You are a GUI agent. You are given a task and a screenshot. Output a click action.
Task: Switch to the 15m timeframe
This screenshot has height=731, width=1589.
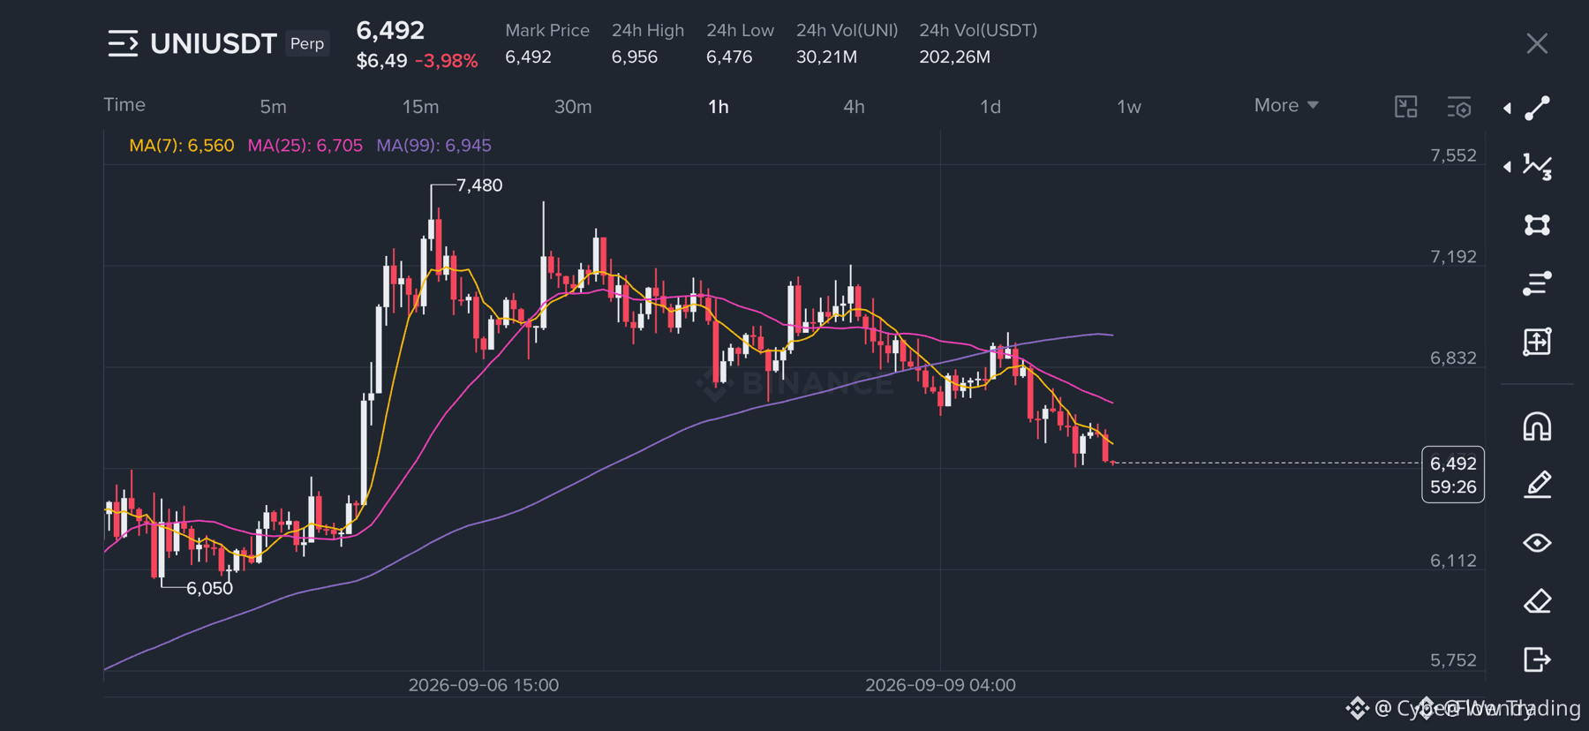tap(420, 107)
